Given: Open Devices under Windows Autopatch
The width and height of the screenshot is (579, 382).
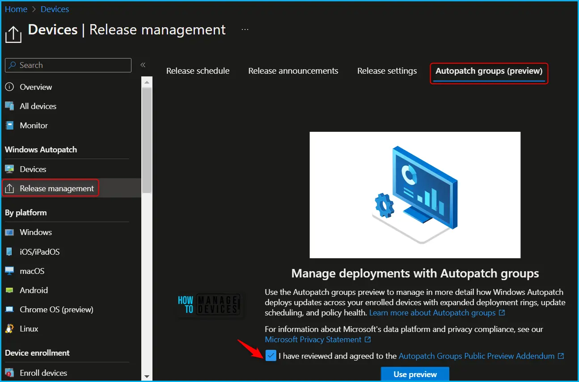Looking at the screenshot, I should point(33,169).
